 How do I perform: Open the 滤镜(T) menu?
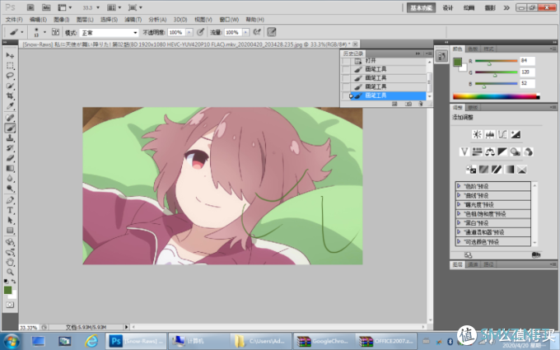[x=133, y=19]
